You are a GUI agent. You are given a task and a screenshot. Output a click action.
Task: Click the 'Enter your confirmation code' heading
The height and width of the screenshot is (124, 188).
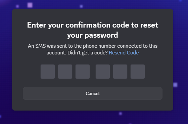pyautogui.click(x=93, y=30)
